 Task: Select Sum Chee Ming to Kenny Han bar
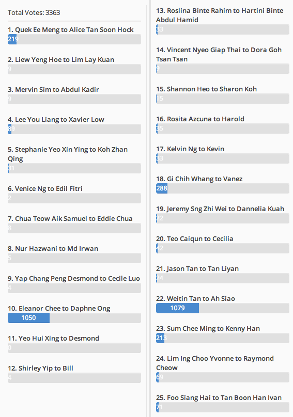click(x=222, y=338)
